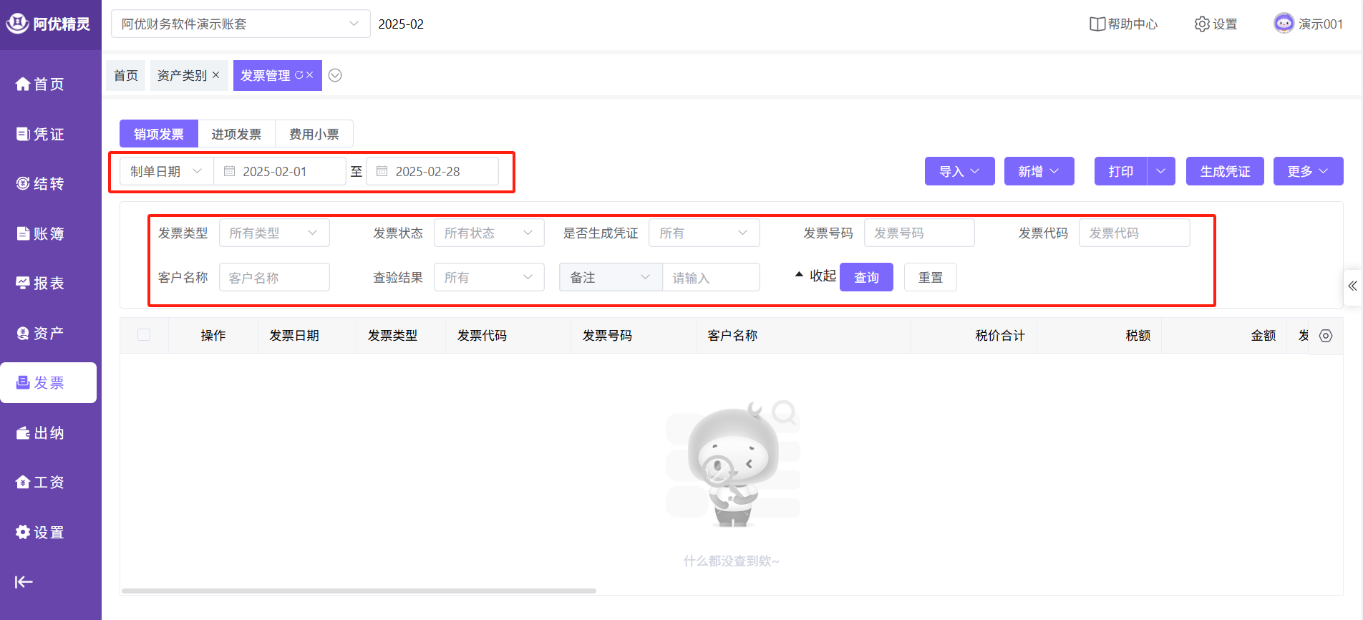Open the account set selector dropdown
The image size is (1363, 620).
point(240,24)
